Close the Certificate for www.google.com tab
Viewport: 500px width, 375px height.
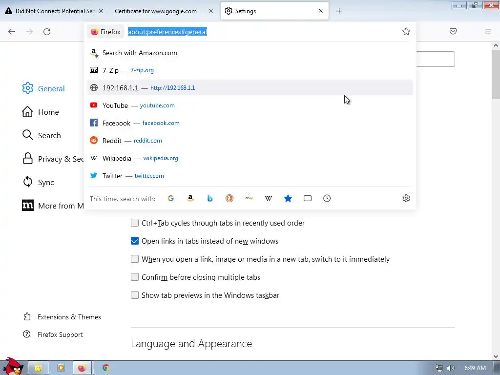click(211, 11)
